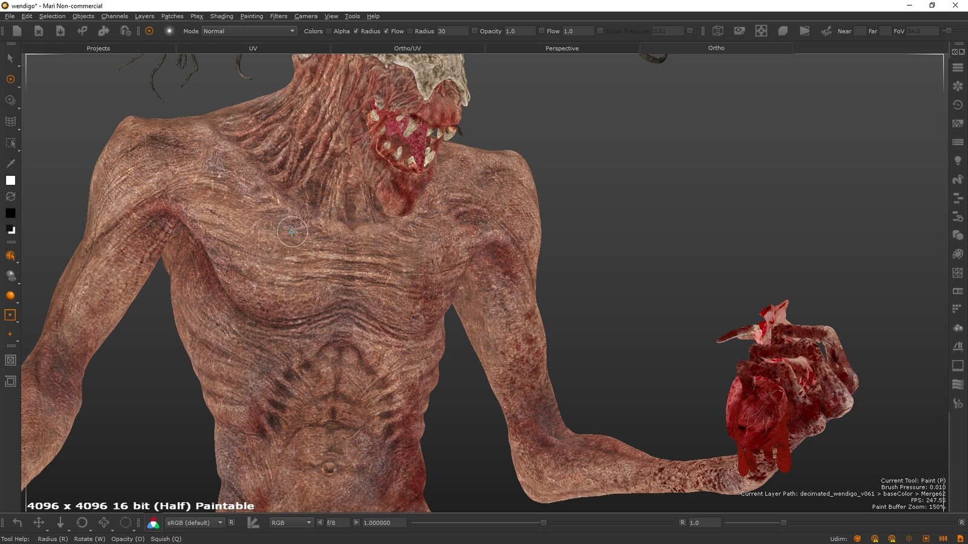Adjust the FoV slider in top toolbar
This screenshot has height=544, width=968.
[x=947, y=31]
